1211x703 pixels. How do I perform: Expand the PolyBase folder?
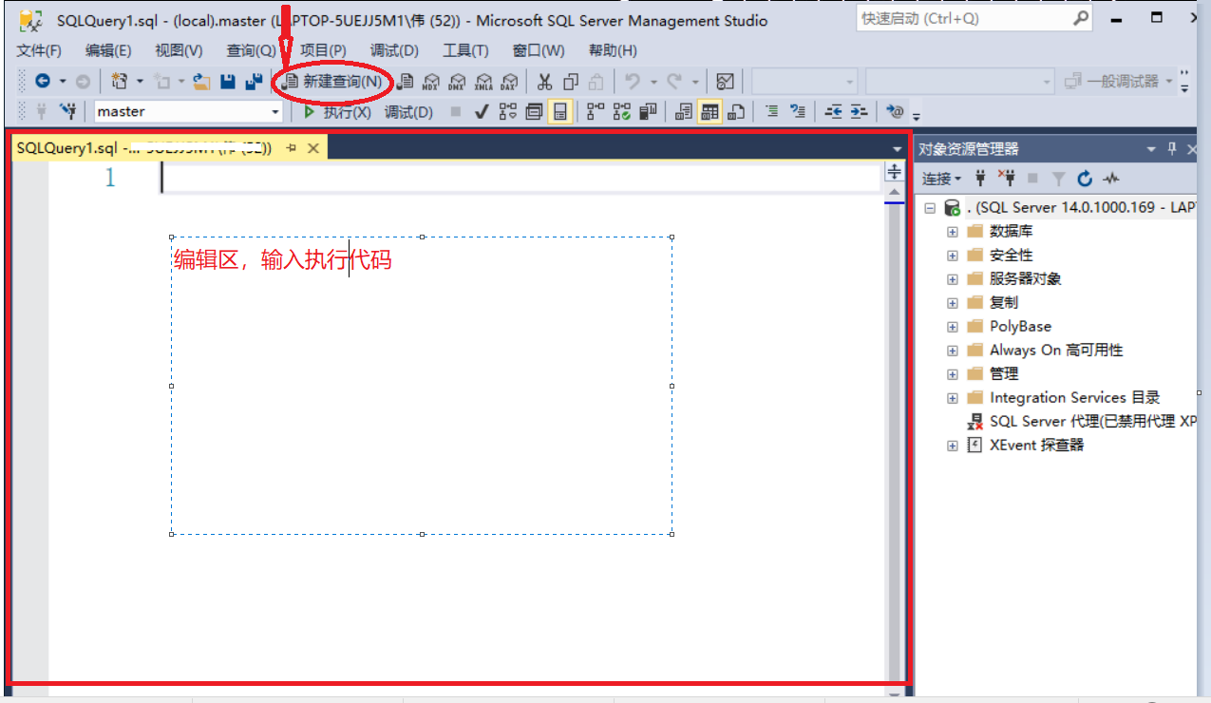pos(952,326)
